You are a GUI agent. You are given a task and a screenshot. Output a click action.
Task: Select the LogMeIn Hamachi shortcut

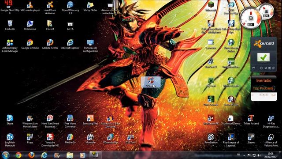(10, 140)
